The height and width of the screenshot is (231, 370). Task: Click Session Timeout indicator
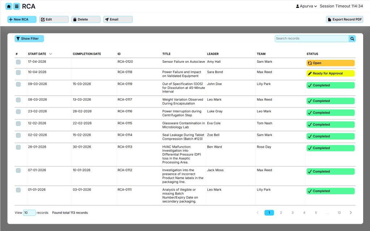point(341,6)
